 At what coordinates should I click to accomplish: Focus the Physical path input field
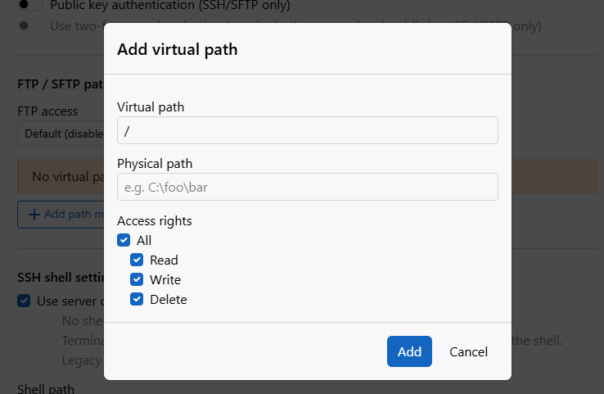pyautogui.click(x=308, y=187)
